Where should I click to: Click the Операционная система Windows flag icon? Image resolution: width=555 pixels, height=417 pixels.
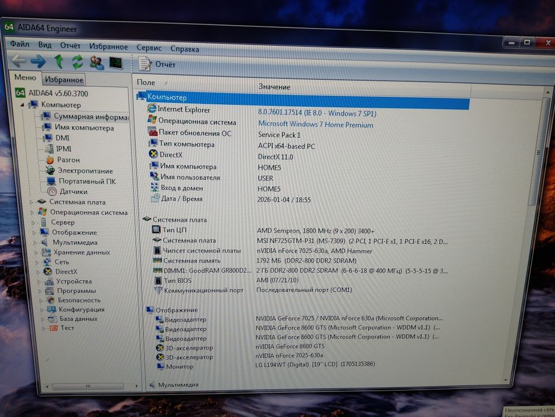point(152,120)
